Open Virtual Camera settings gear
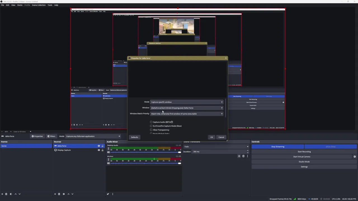The height and width of the screenshot is (201, 358). point(355,157)
